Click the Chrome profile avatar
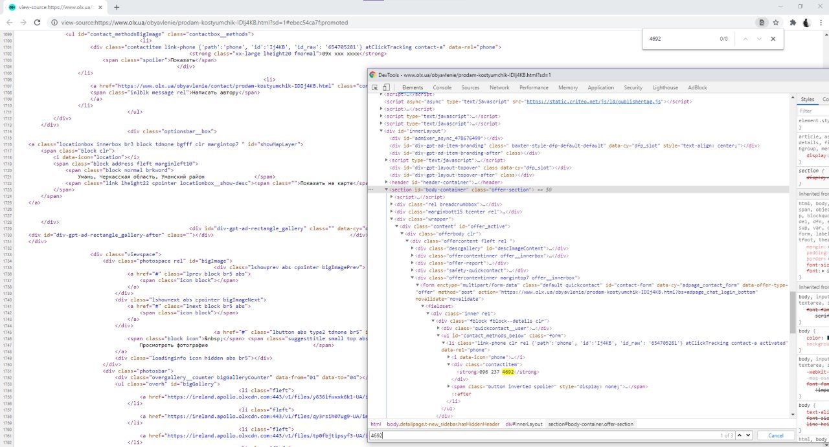Screen dimensions: 829x447 tap(806, 22)
